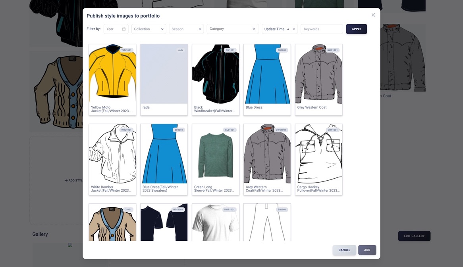Click the Keywords search field
463x267 pixels.
click(x=322, y=29)
